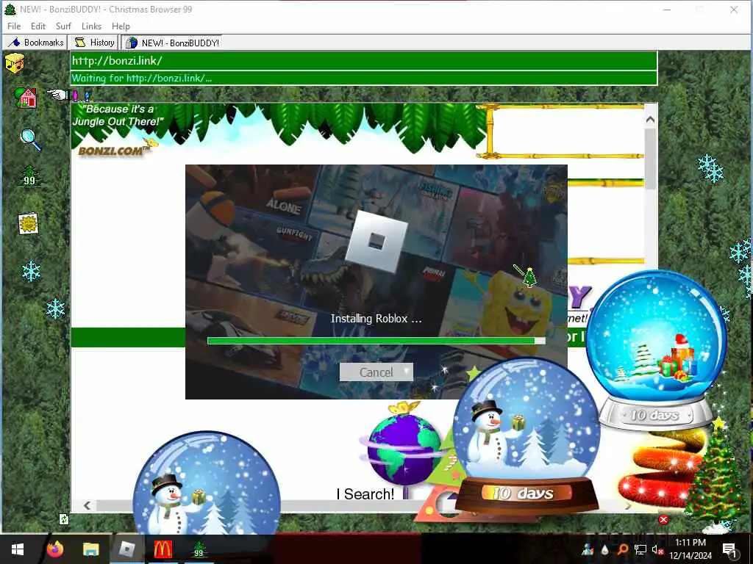
Task: Click the blue snowflake sidebar icon
Action: [32, 271]
